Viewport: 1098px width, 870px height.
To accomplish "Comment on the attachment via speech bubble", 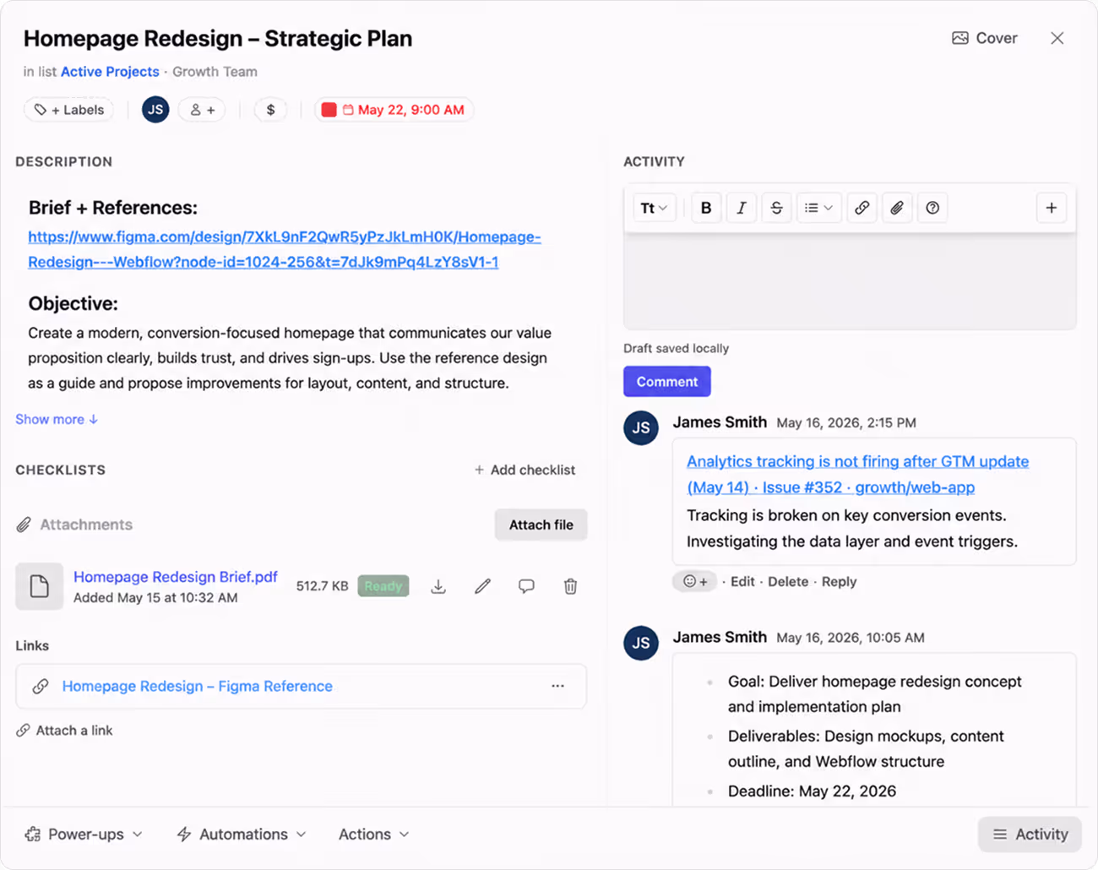I will (526, 586).
